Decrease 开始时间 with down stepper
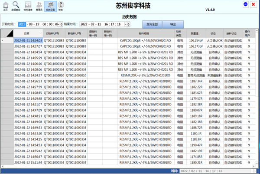This screenshot has width=260, height=174. coord(62,26)
